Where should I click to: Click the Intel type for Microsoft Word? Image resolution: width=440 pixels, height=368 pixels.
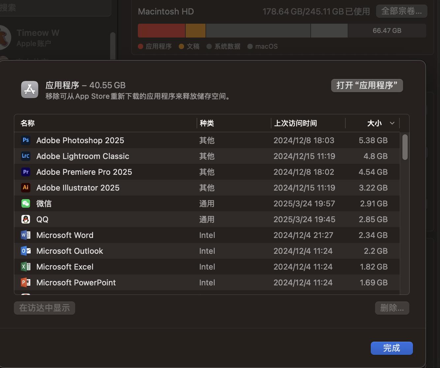(207, 235)
